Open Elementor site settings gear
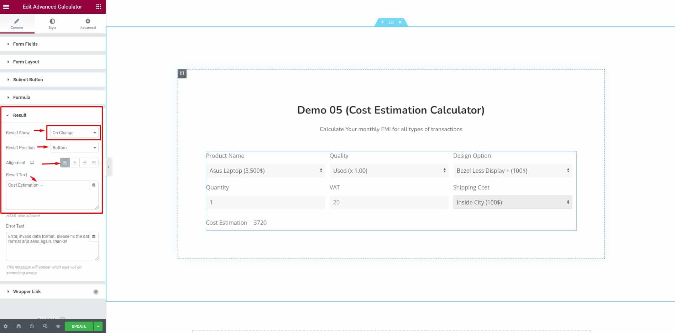This screenshot has height=333, width=675. 5,326
